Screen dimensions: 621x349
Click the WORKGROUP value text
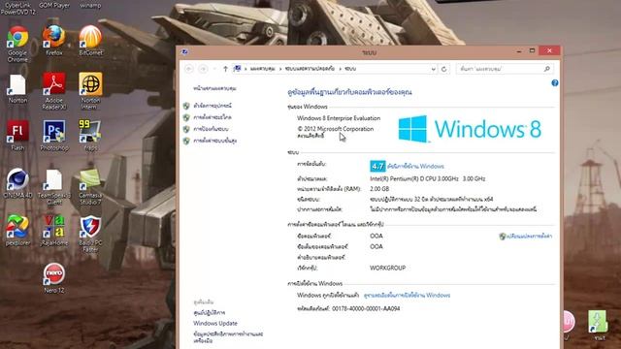point(388,268)
